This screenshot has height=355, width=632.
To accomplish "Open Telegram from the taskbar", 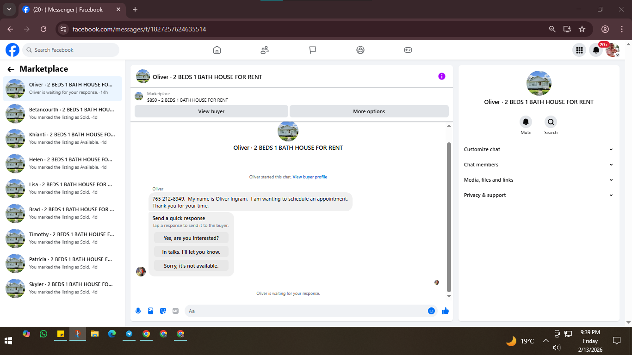I will pyautogui.click(x=129, y=334).
